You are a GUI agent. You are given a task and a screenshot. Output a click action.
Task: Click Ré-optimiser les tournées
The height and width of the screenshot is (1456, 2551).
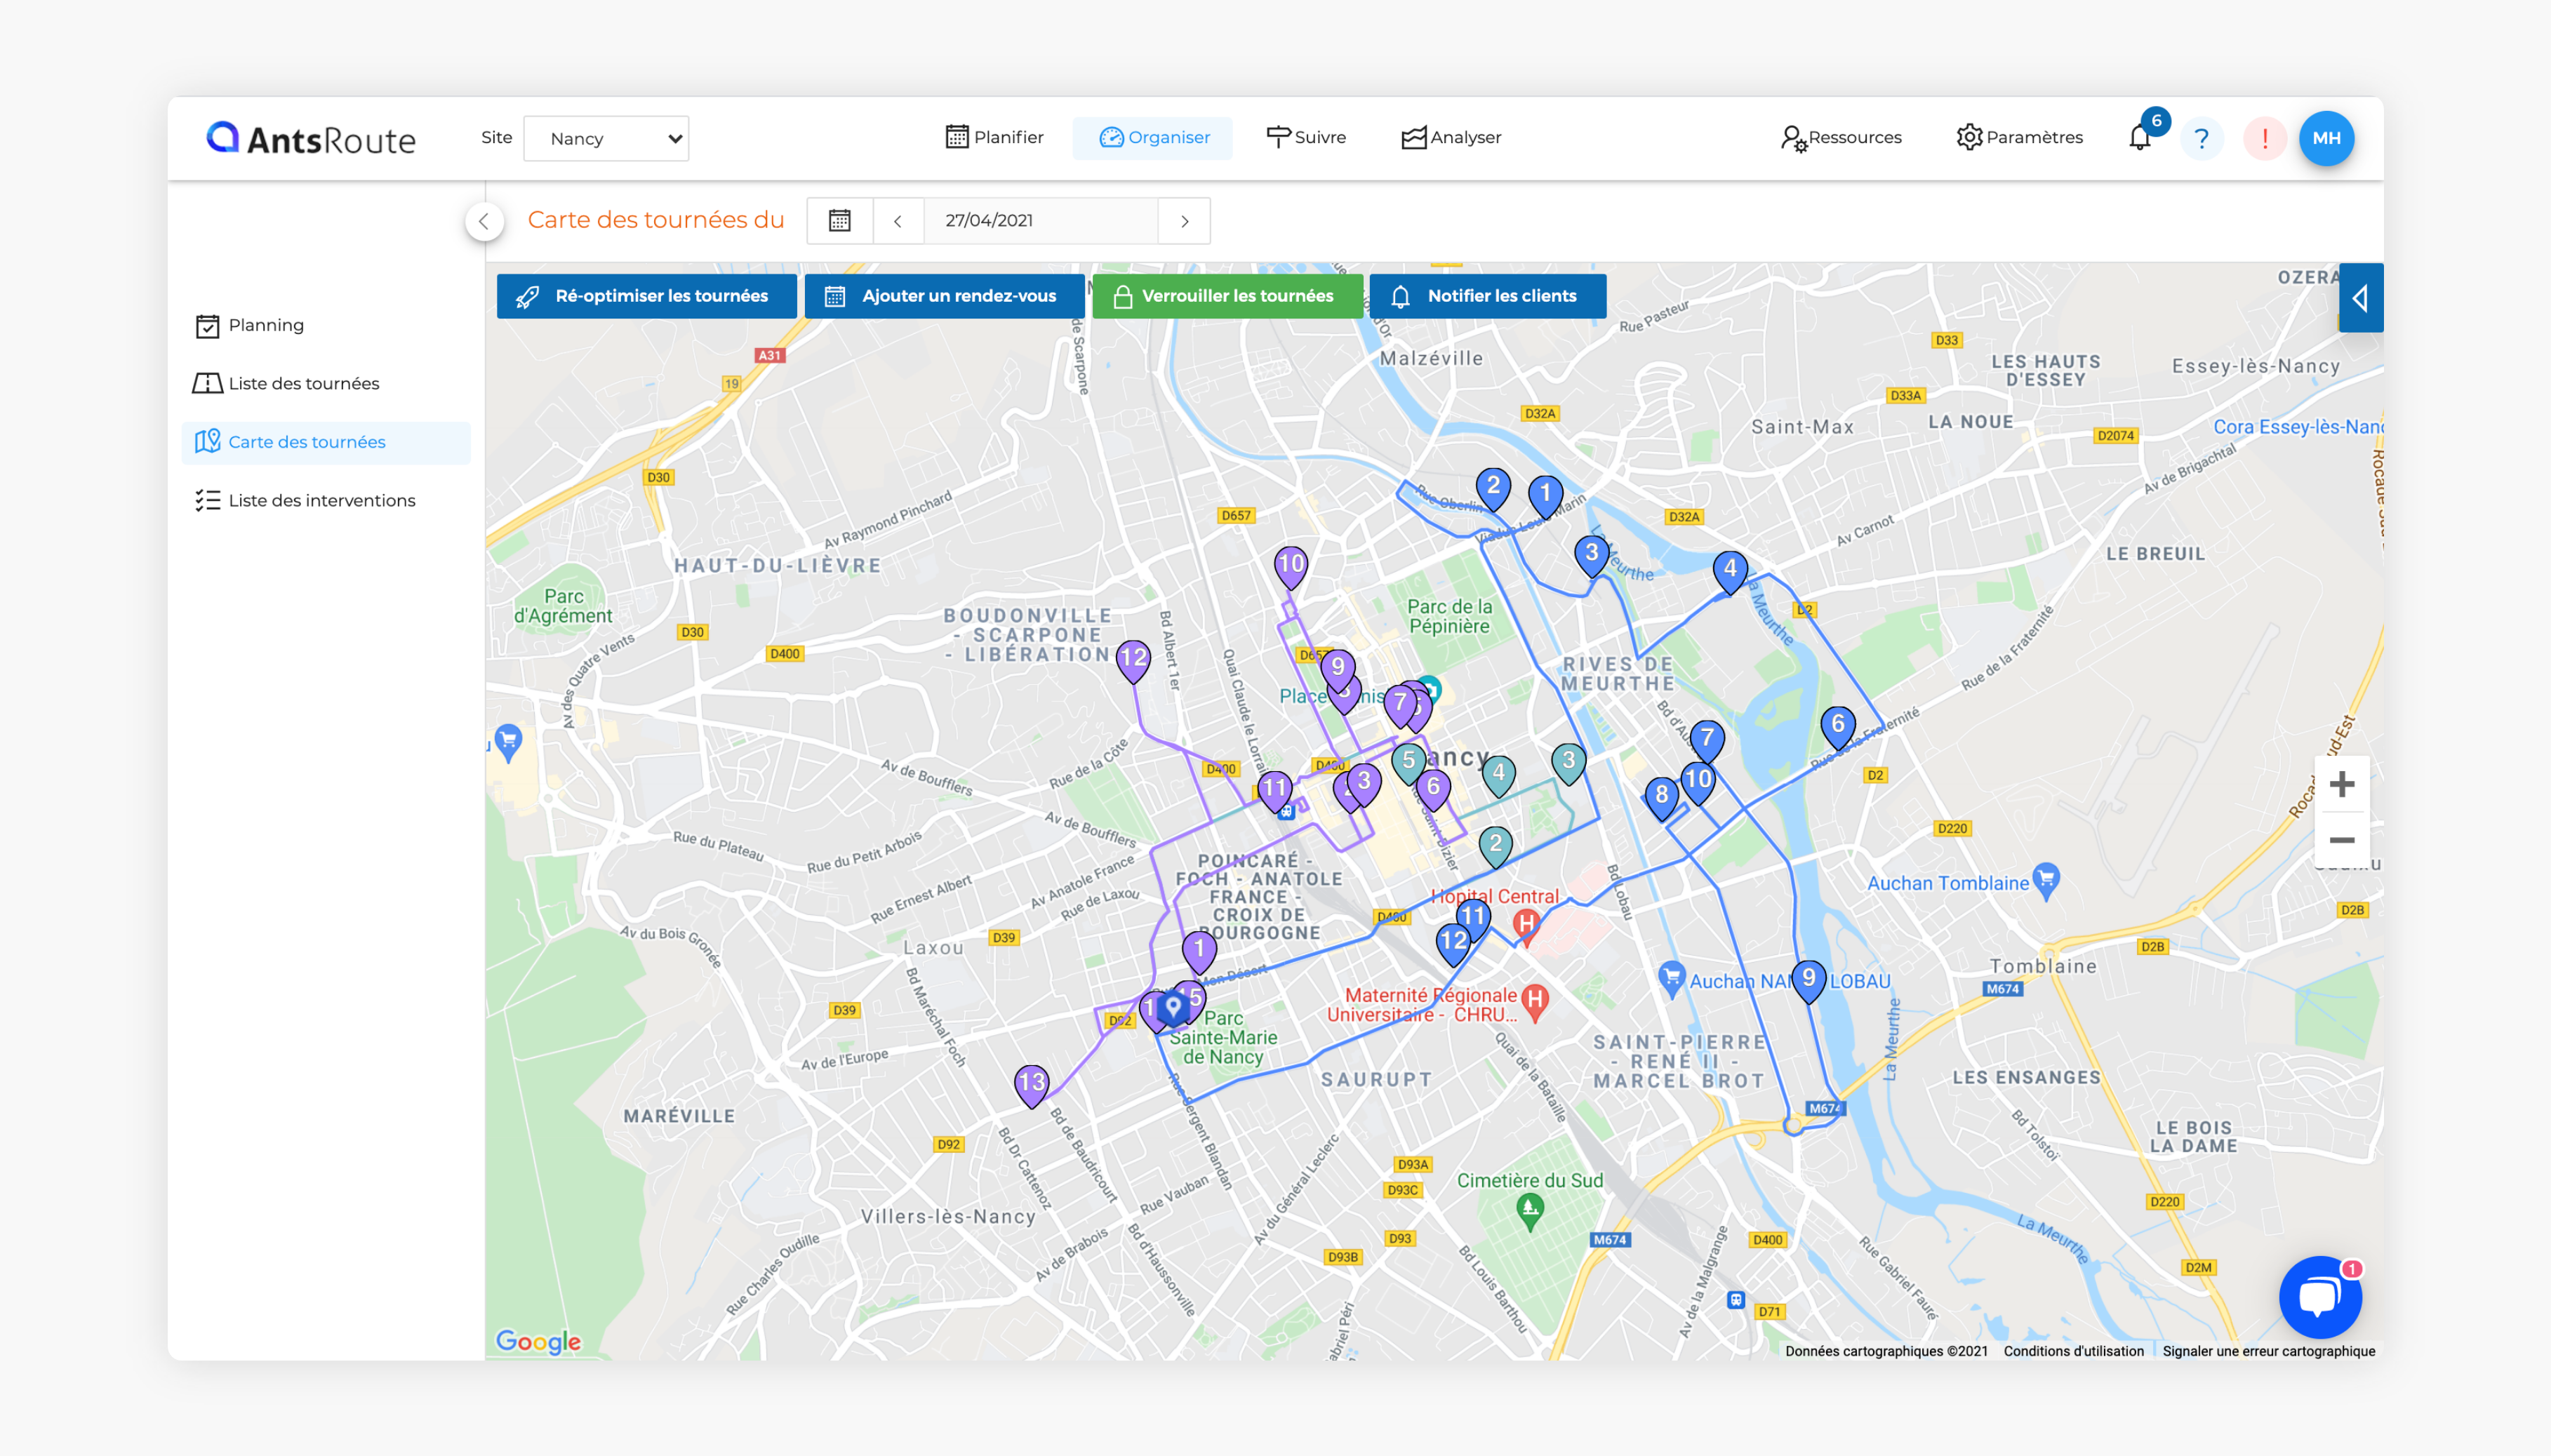point(646,295)
